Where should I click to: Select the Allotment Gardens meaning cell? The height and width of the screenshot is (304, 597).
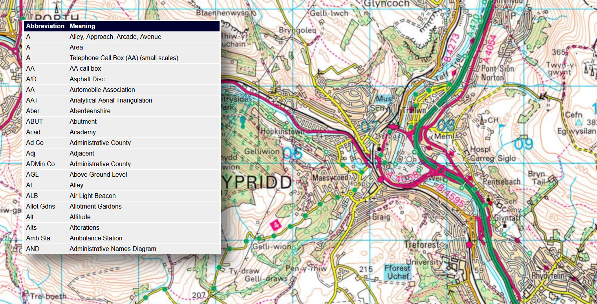coord(95,206)
